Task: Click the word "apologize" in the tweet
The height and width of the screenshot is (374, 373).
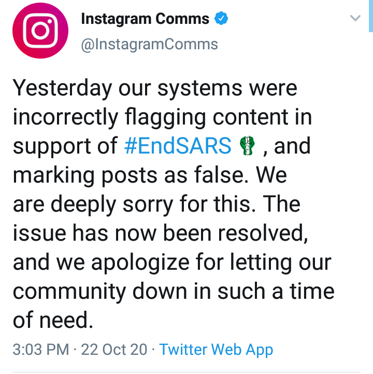Action: pyautogui.click(x=140, y=263)
